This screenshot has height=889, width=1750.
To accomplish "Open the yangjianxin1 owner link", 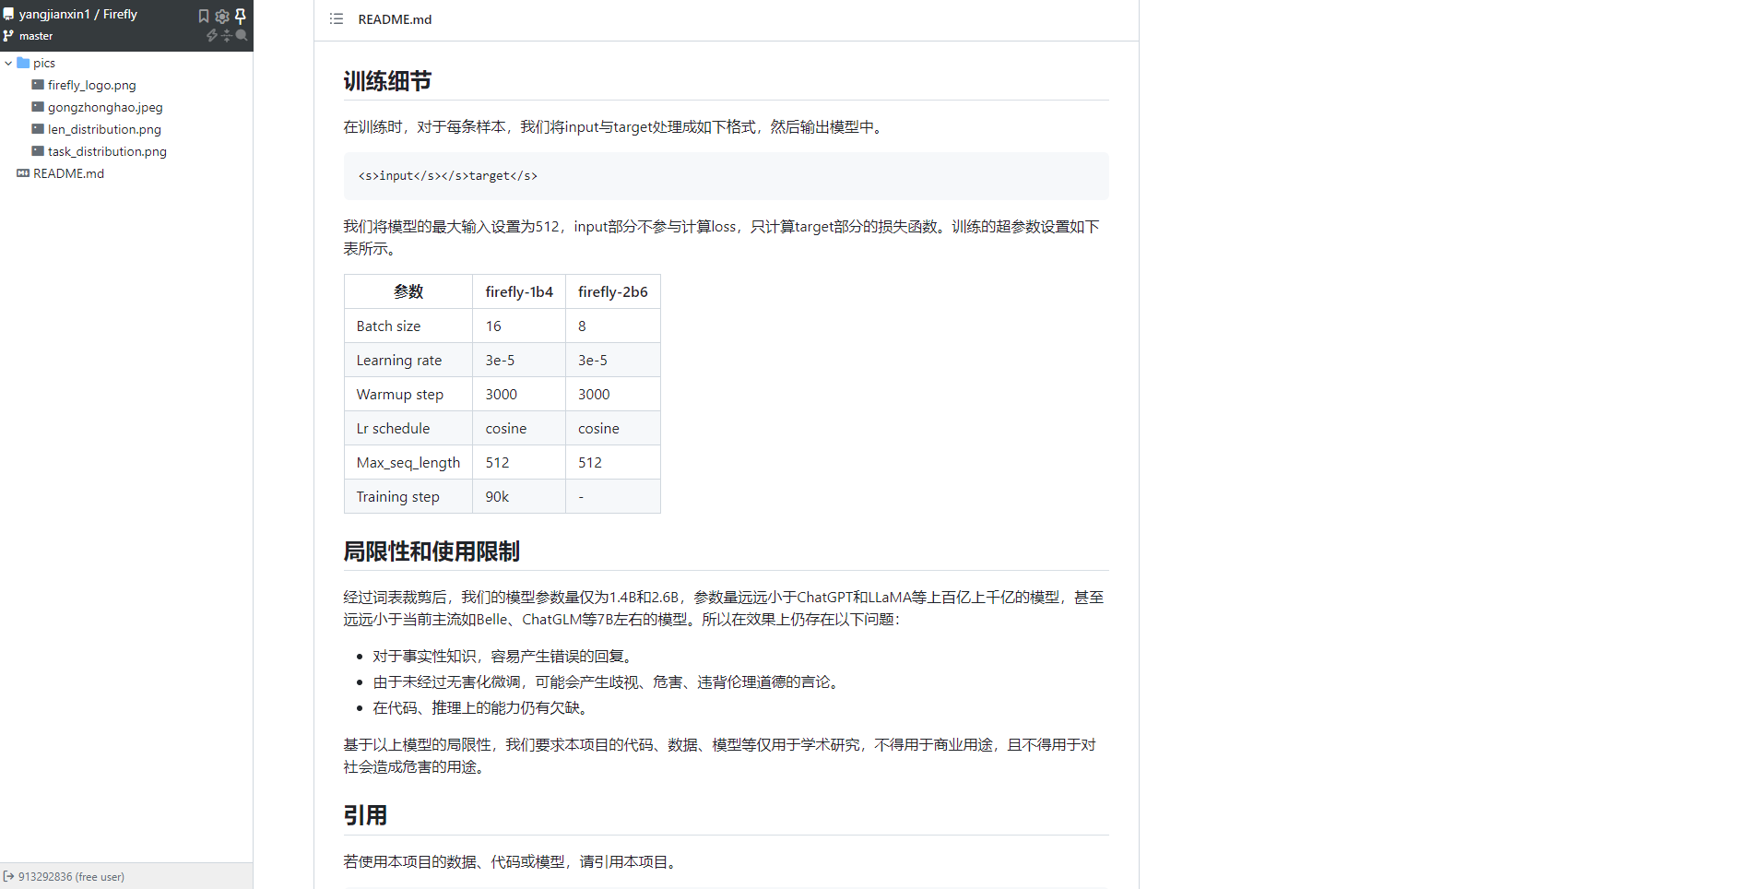I will click(54, 14).
